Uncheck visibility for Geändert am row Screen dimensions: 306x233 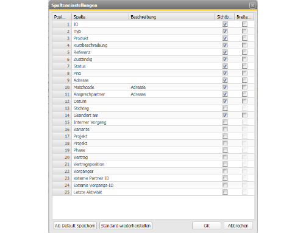click(x=225, y=115)
